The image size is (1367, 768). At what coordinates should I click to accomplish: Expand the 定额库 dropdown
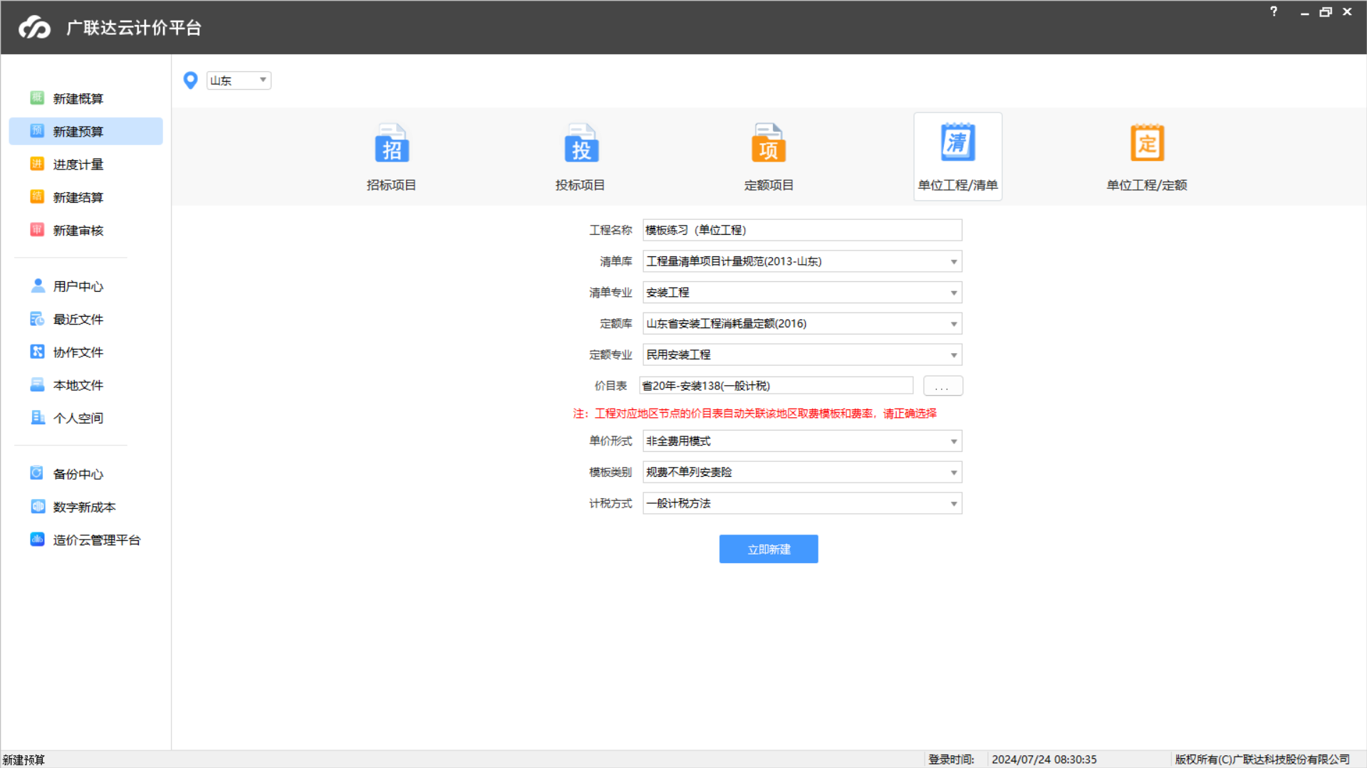click(953, 324)
